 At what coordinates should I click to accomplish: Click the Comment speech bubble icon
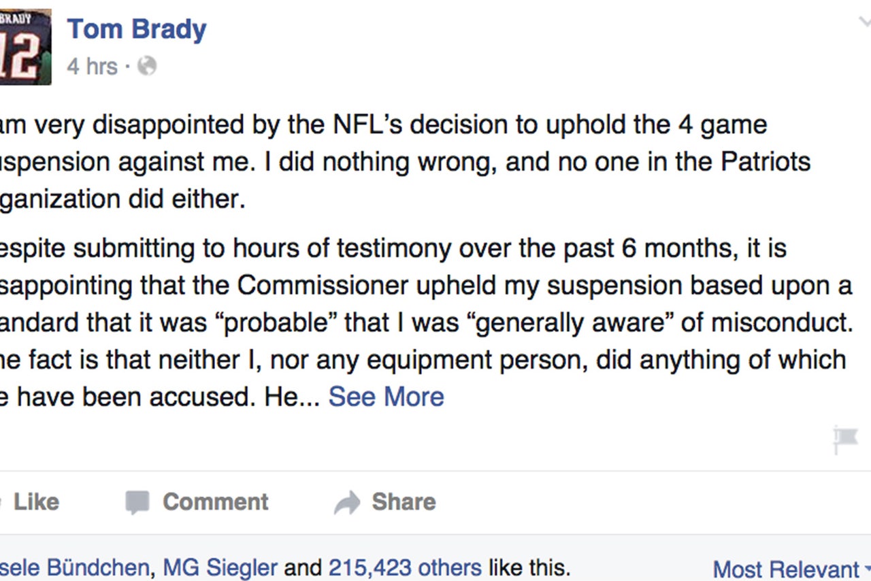point(137,503)
